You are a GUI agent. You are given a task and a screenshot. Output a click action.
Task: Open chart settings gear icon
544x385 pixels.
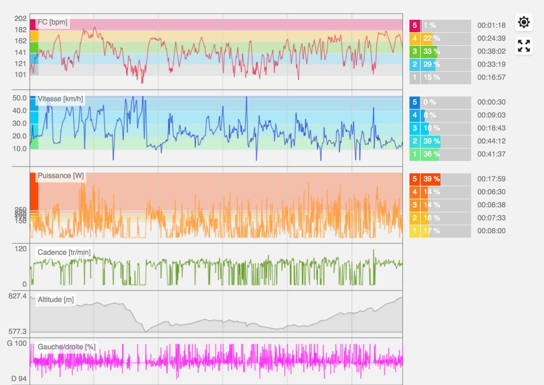pyautogui.click(x=524, y=22)
